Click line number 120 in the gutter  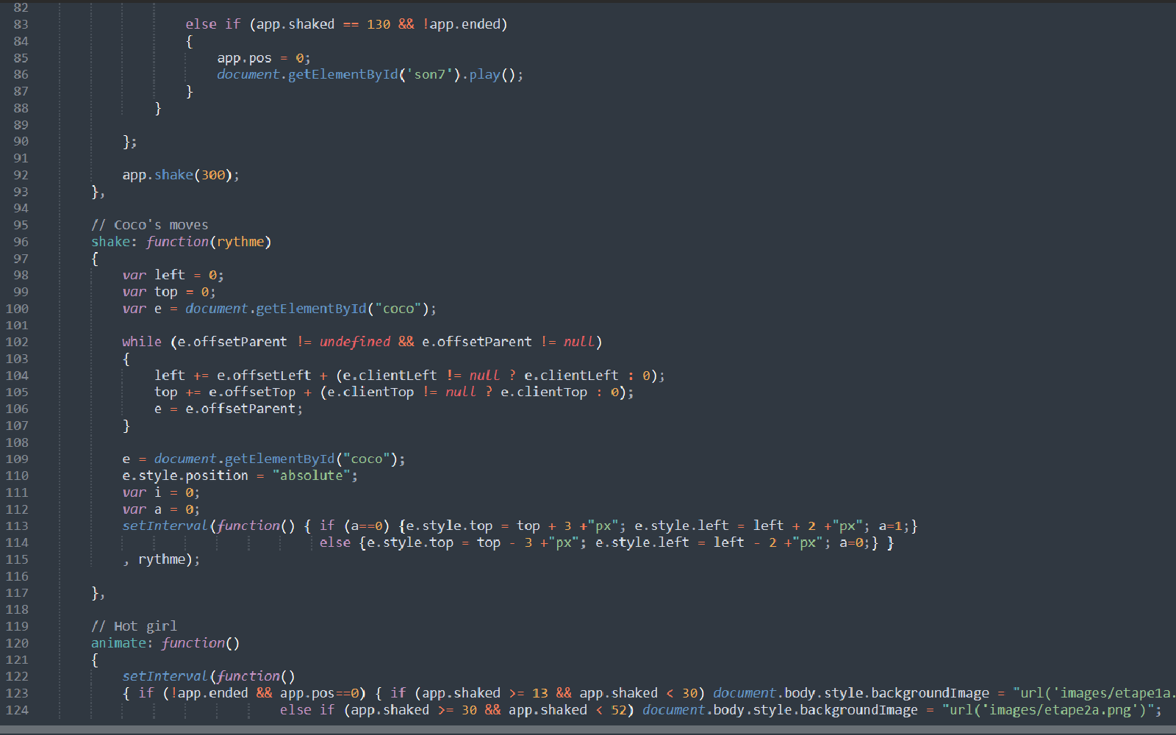(18, 643)
